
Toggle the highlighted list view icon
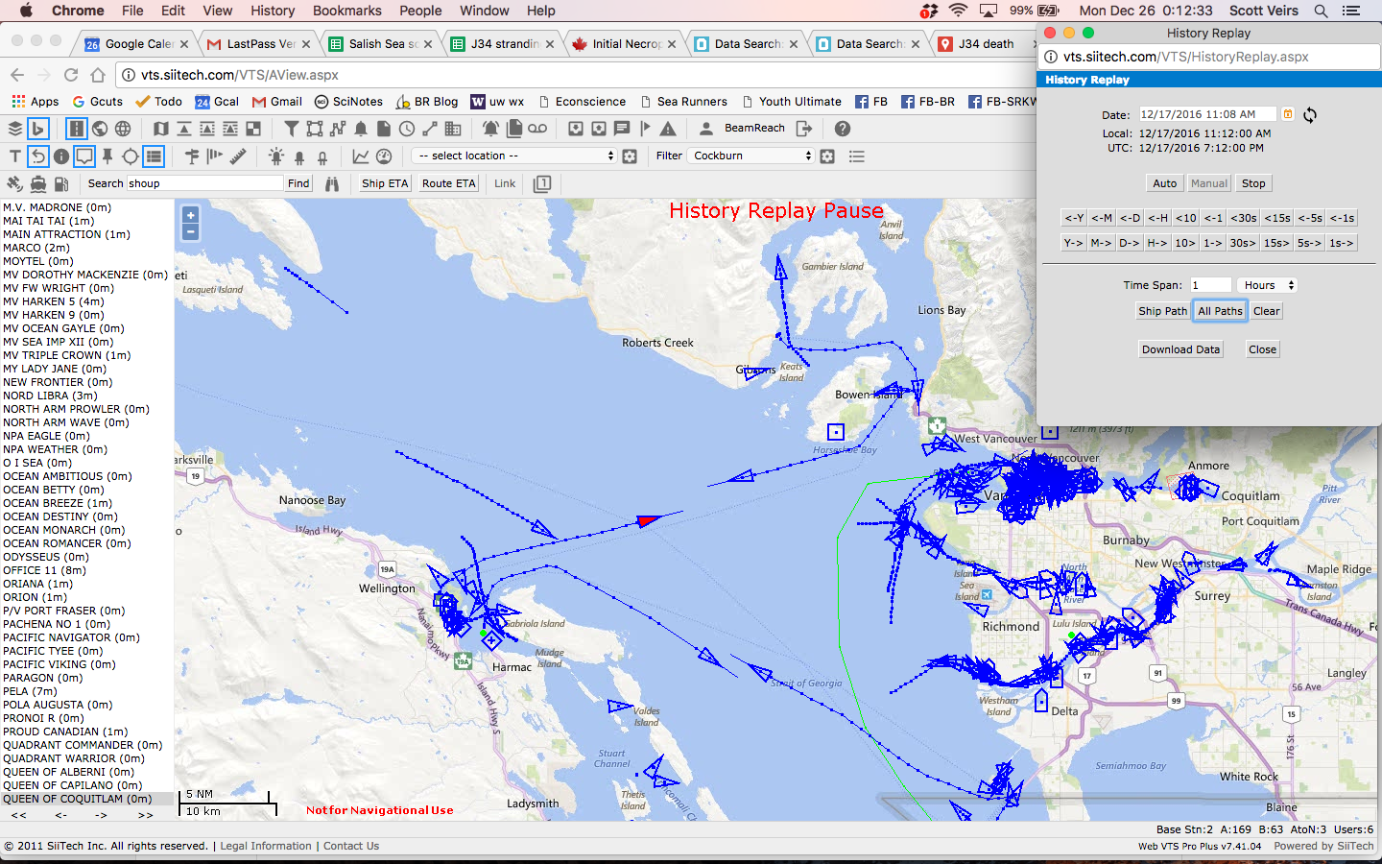154,156
